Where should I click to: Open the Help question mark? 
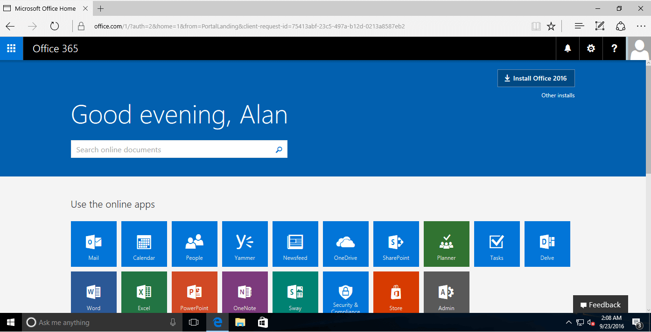coord(614,48)
